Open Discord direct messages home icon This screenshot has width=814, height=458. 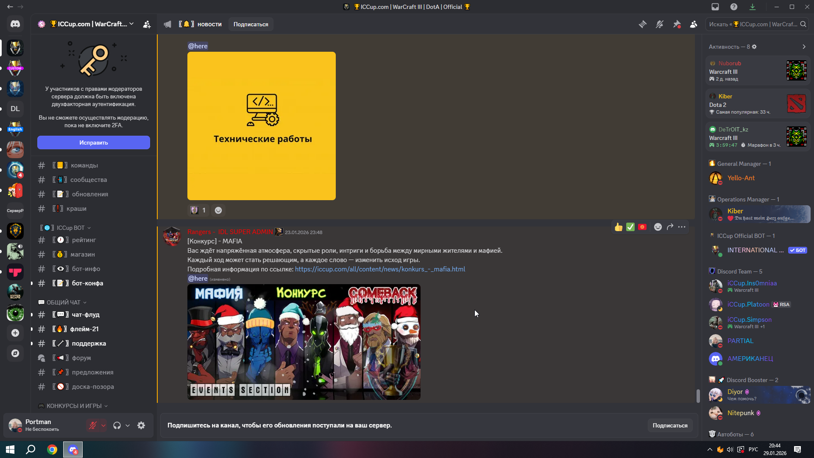[15, 24]
